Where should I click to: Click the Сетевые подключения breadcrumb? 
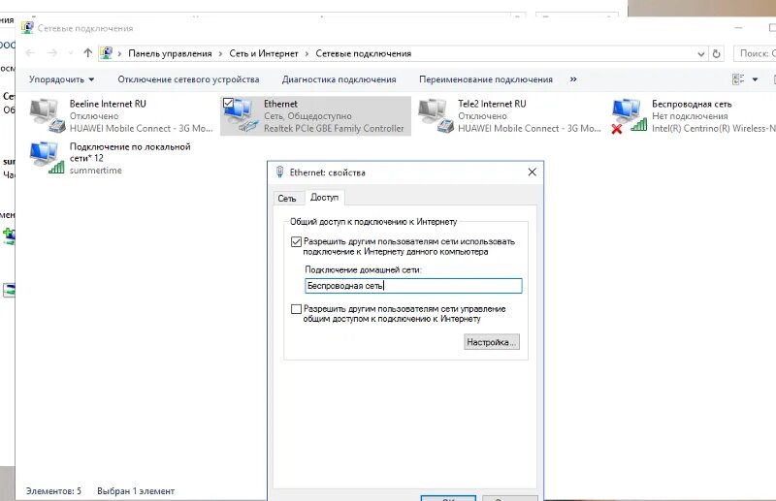point(363,53)
